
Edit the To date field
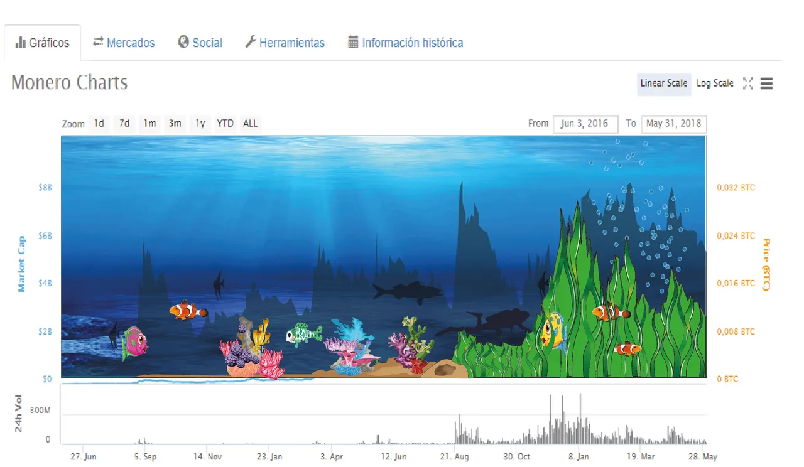click(673, 124)
